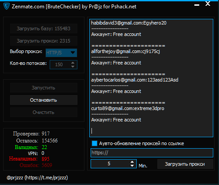Click the 'Ошибок: 5609' counter
This screenshot has width=219, height=185.
(x=36, y=165)
